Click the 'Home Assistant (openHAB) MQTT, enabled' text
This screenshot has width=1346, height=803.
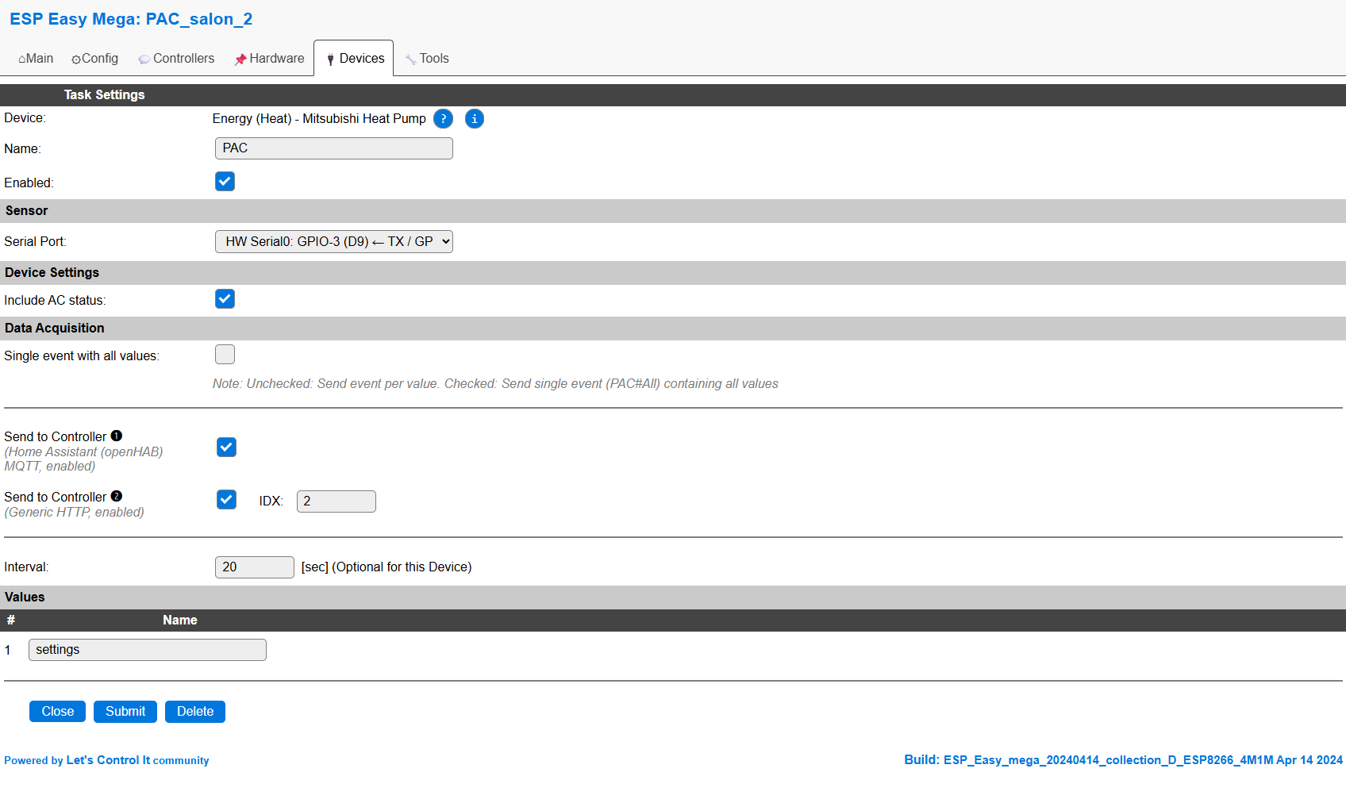click(83, 459)
